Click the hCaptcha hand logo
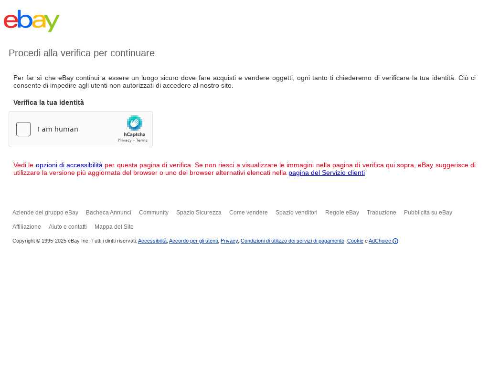Image resolution: width=489 pixels, height=366 pixels. click(x=134, y=123)
